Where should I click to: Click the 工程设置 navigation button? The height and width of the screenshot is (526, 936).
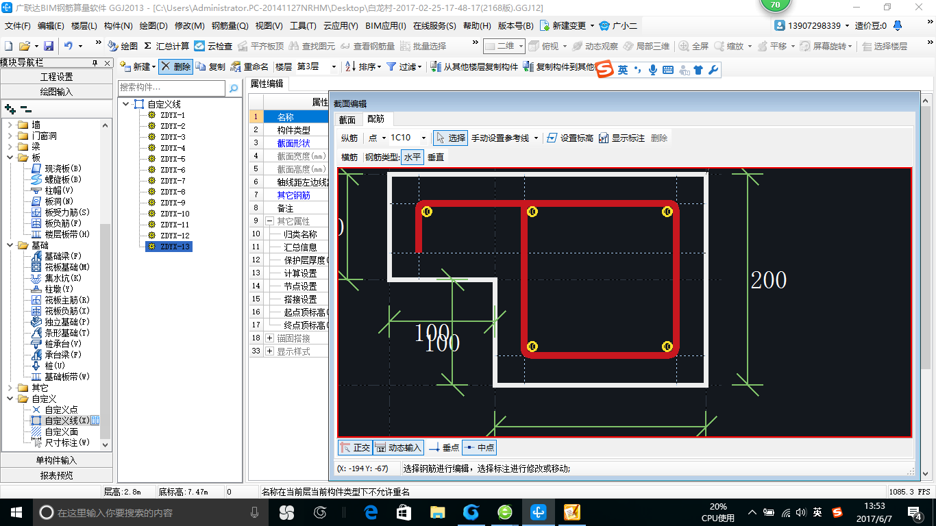point(56,77)
